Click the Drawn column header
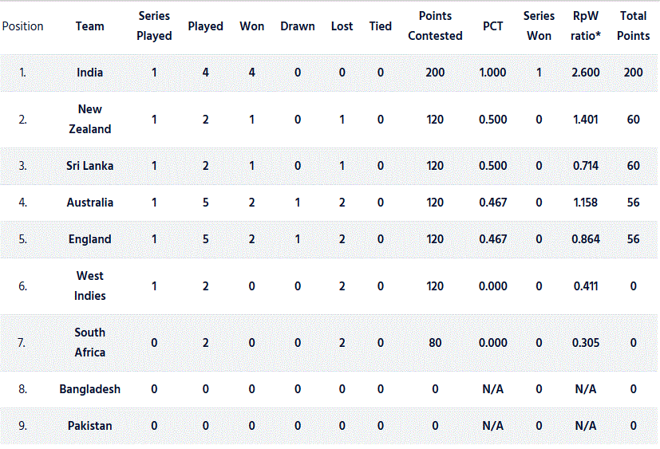 pos(297,26)
